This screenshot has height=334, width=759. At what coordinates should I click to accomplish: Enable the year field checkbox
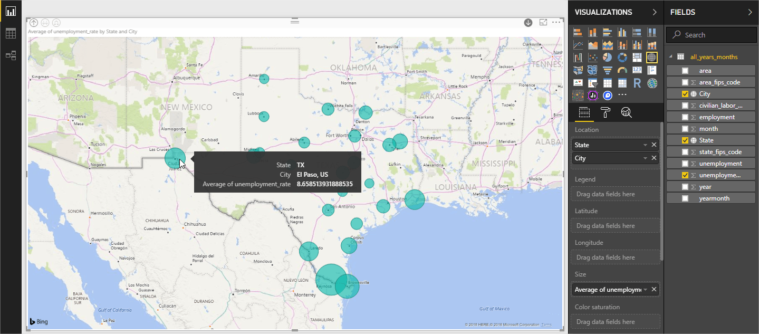click(685, 187)
